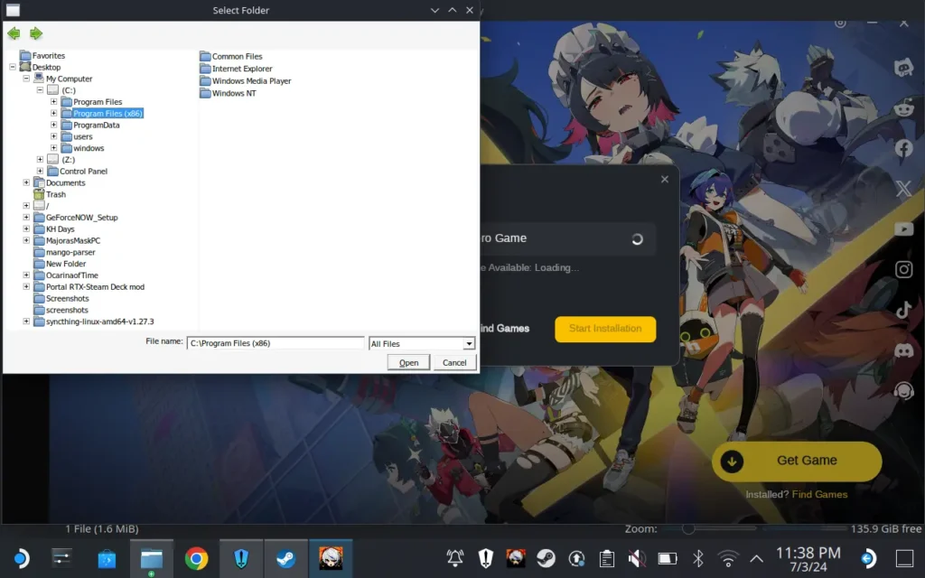
Task: Collapse the My Computer tree node
Action: coord(26,79)
